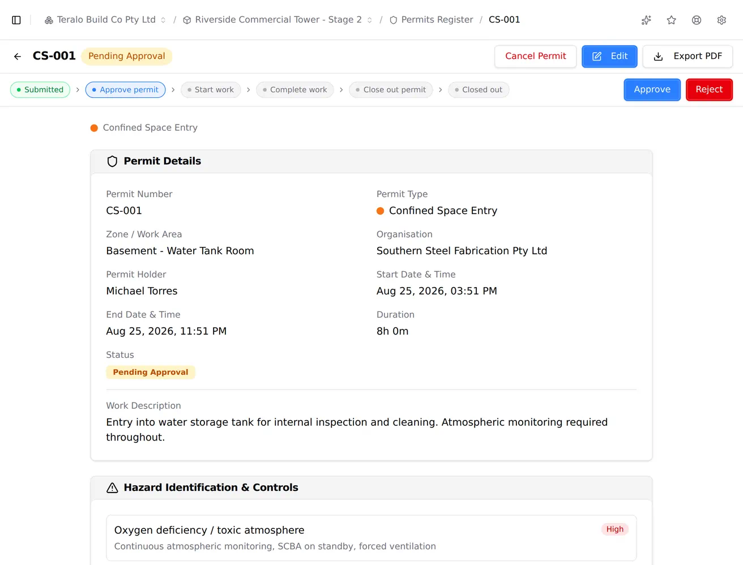Click the Basement - Water Tank Room value
Image resolution: width=743 pixels, height=565 pixels.
click(x=180, y=251)
